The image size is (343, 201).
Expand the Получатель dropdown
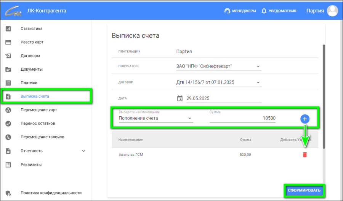coord(258,66)
